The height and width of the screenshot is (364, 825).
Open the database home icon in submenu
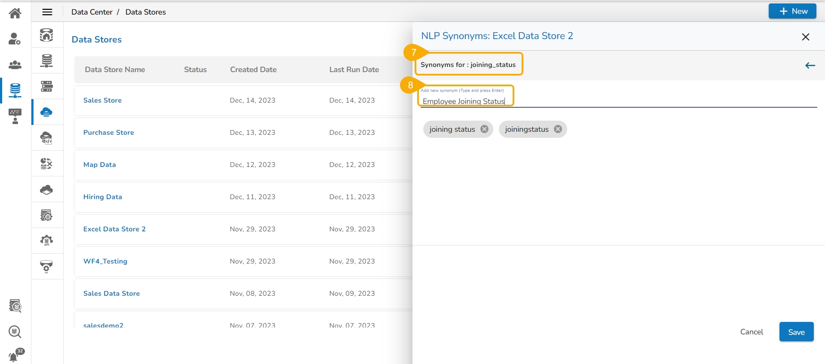coord(46,35)
